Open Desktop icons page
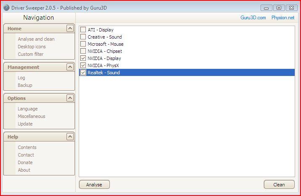The image size is (301, 196). click(32, 47)
